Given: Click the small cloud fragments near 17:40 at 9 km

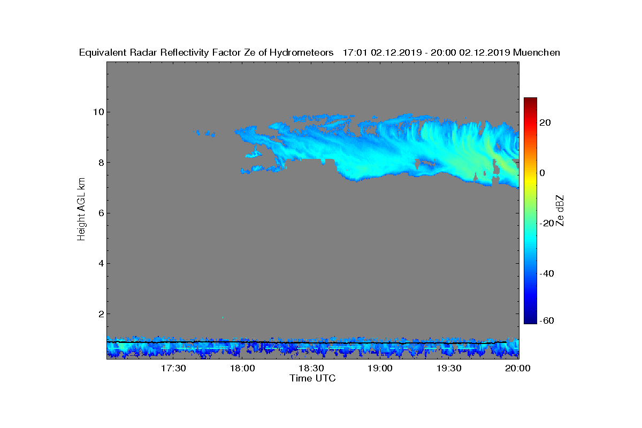Looking at the screenshot, I should (x=205, y=133).
